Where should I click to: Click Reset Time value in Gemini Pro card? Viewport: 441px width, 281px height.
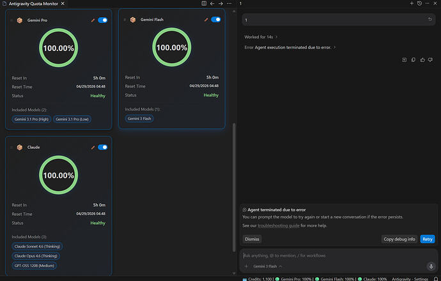[x=91, y=87]
